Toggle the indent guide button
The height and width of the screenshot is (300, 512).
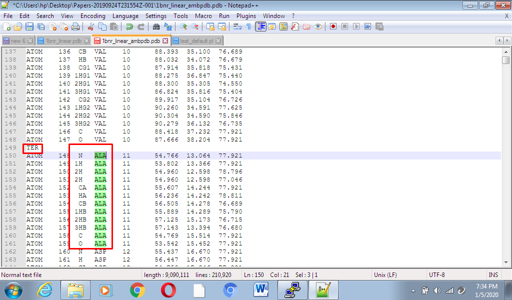[x=260, y=26]
